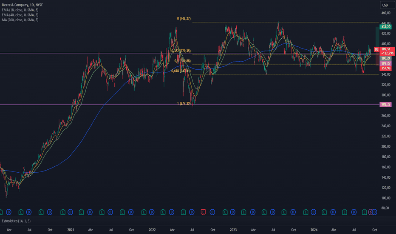Viewport: 396px width, 234px height.
Task: Click the red earnings marker near Jul 2022
Action: coord(203,211)
